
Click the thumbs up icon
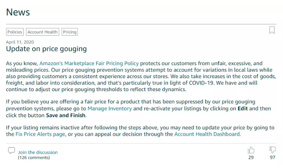click(x=251, y=150)
